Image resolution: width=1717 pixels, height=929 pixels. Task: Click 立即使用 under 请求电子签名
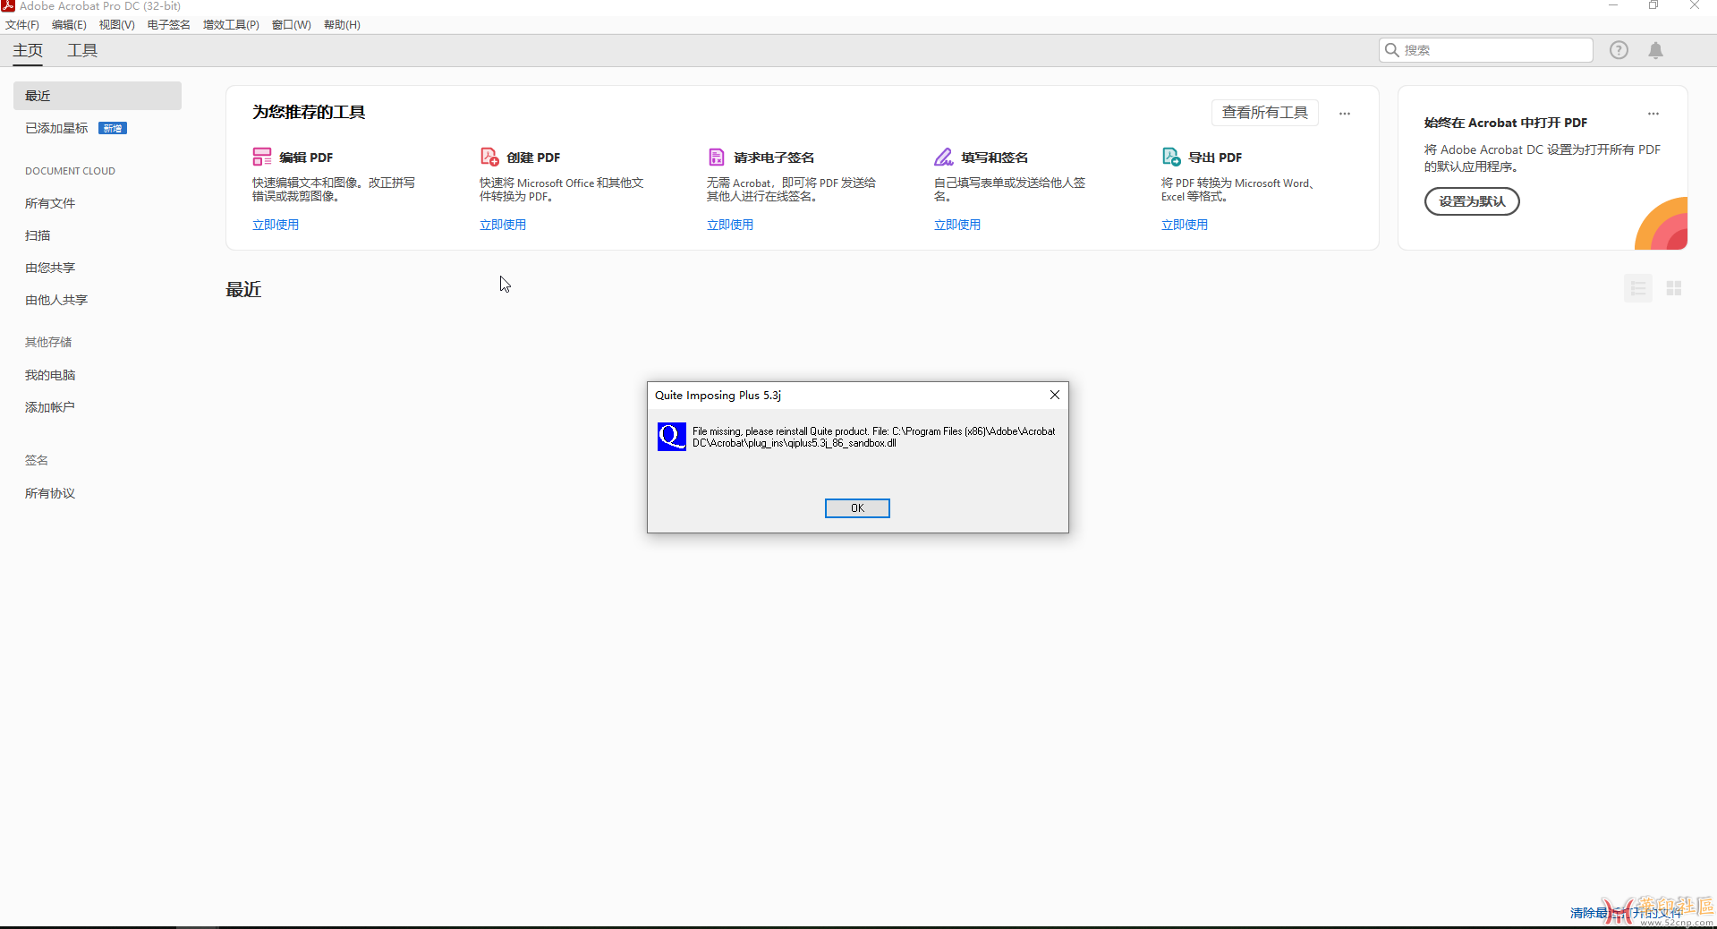[730, 225]
